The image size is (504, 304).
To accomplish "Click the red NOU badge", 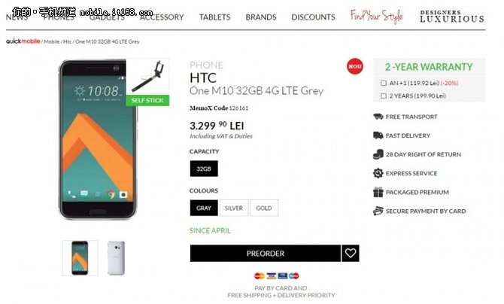I will click(x=355, y=66).
